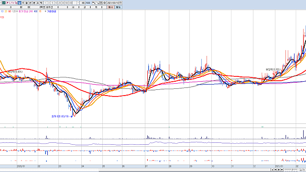The image size is (306, 172).
Task: Select the daily (일) chart period button
Action: pos(19,3)
